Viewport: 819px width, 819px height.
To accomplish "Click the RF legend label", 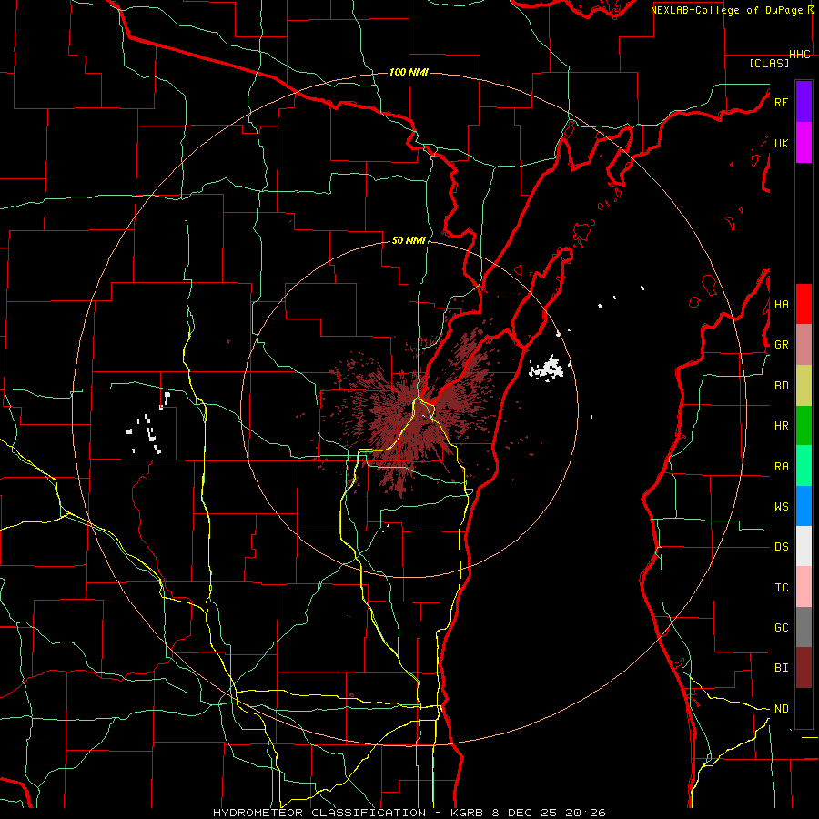I will [x=781, y=102].
